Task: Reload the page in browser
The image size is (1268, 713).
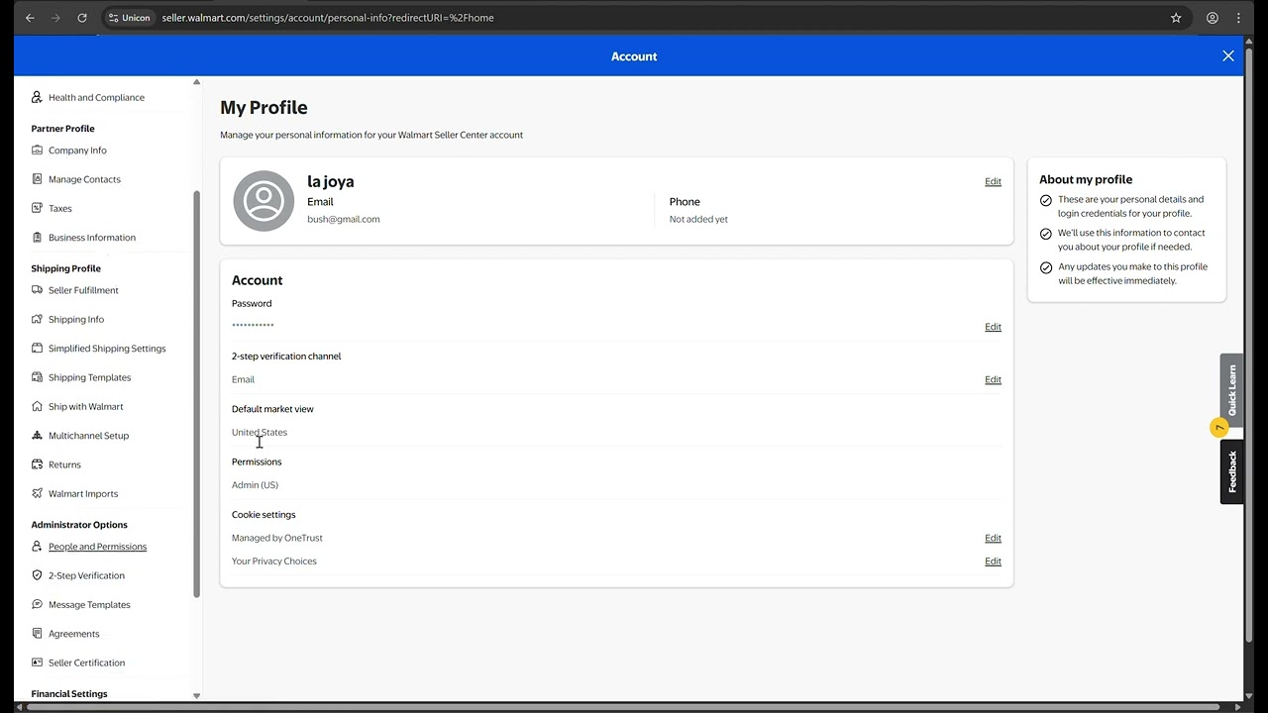Action: point(82,18)
